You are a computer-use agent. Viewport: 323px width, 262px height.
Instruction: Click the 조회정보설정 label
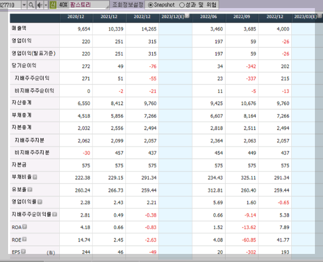click(128, 5)
